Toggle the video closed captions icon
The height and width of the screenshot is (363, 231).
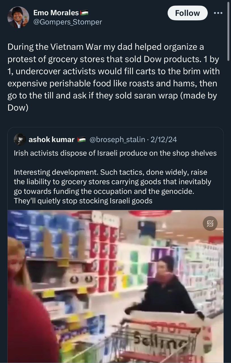point(210,224)
